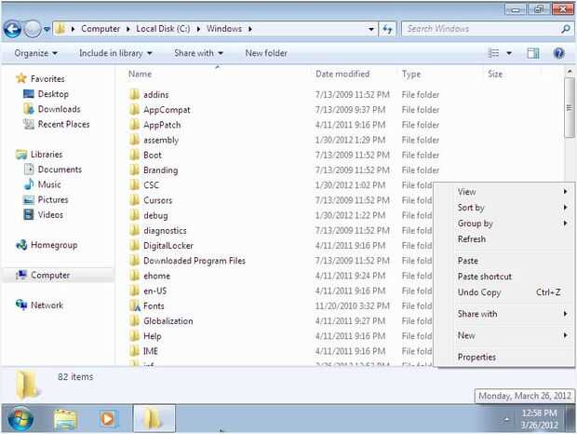
Task: Click Computer in the address breadcrumb
Action: 101,29
